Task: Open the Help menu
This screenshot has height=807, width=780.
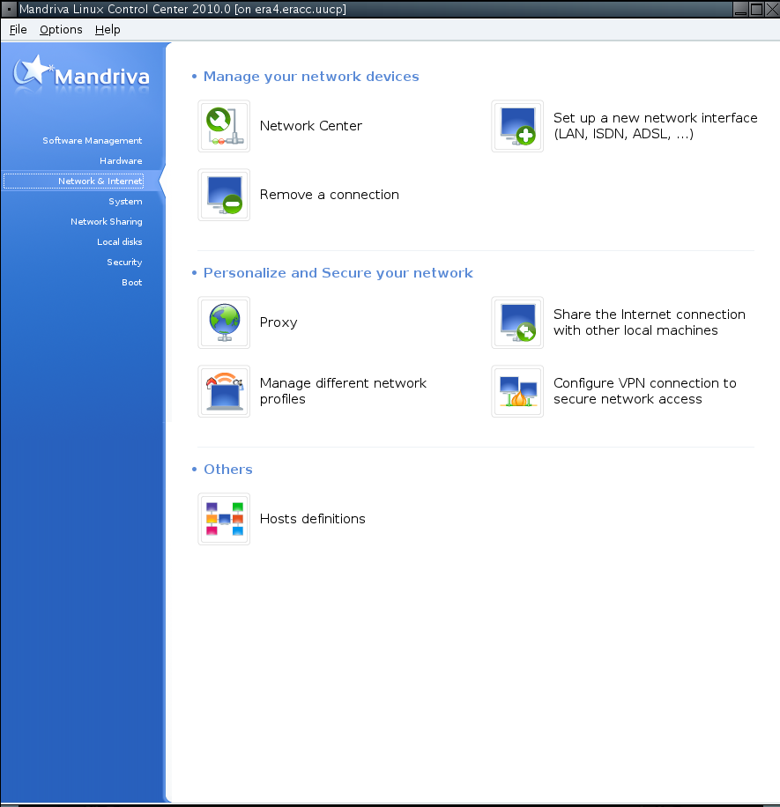Action: [108, 30]
